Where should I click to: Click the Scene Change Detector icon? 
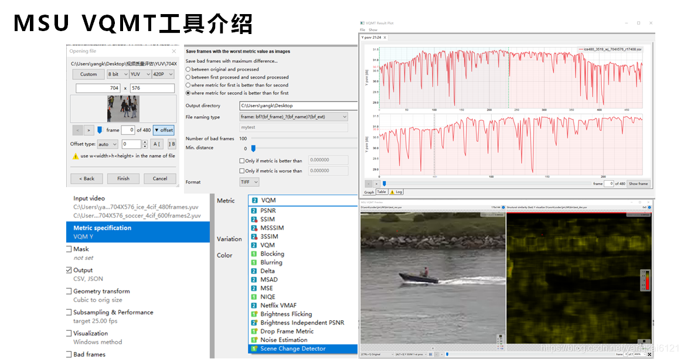tap(254, 348)
